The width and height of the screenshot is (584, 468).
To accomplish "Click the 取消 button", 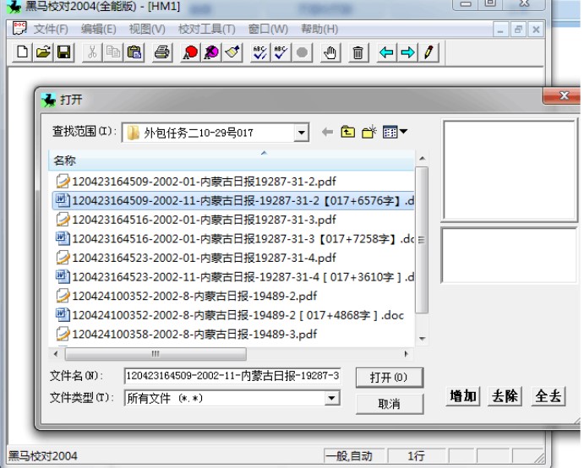I will pyautogui.click(x=390, y=404).
